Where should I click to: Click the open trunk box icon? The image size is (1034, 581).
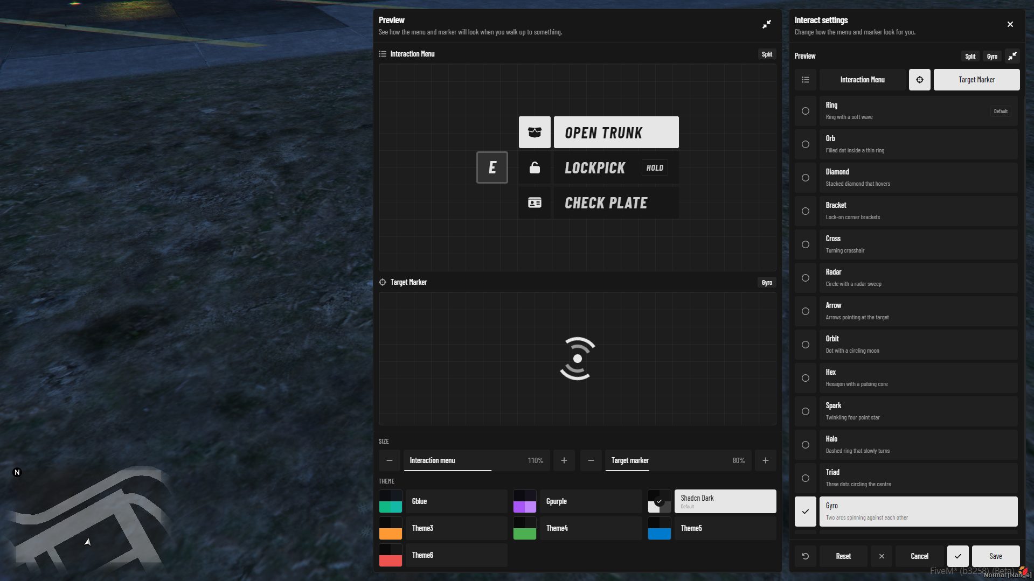click(535, 132)
